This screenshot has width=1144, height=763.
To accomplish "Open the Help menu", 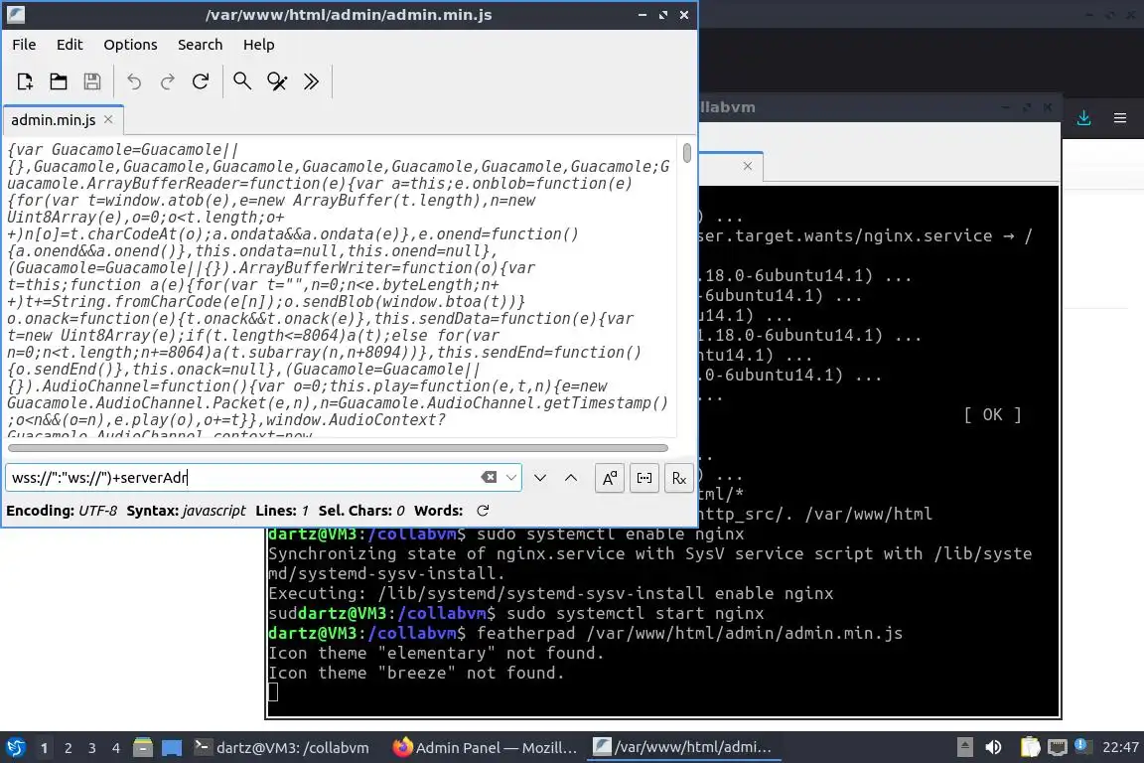I will click(258, 45).
